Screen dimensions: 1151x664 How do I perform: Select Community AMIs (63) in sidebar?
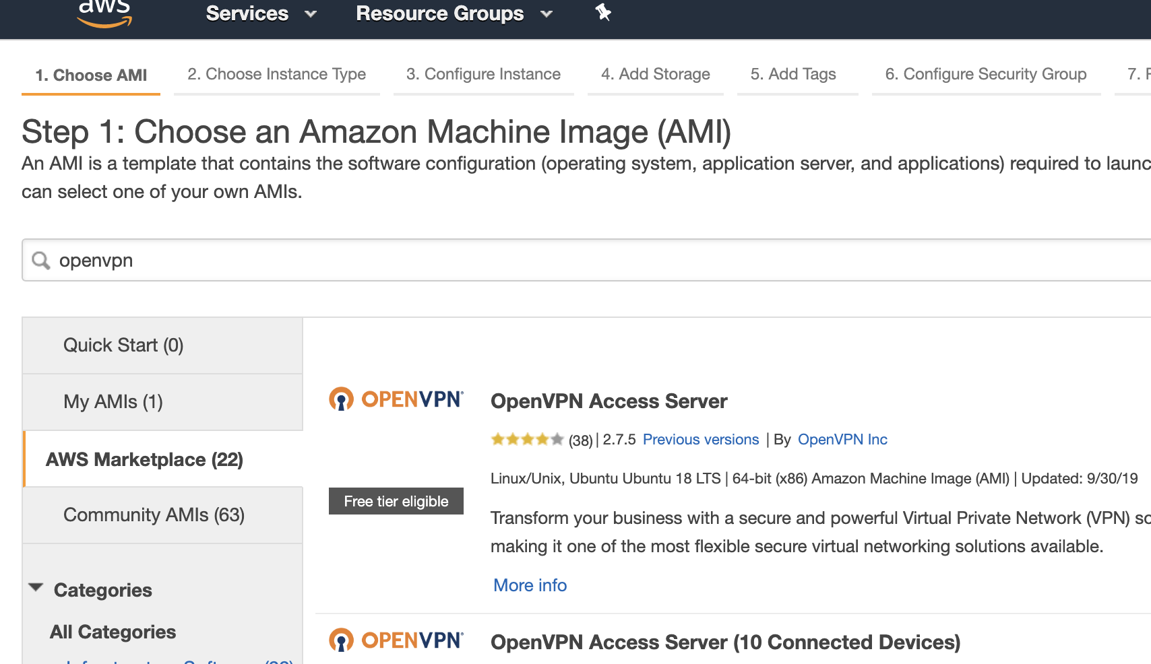coord(162,515)
